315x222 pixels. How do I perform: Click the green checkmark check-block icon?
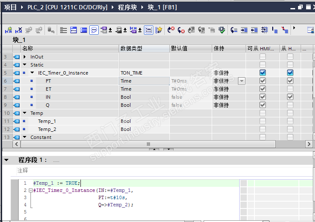pos(221,30)
